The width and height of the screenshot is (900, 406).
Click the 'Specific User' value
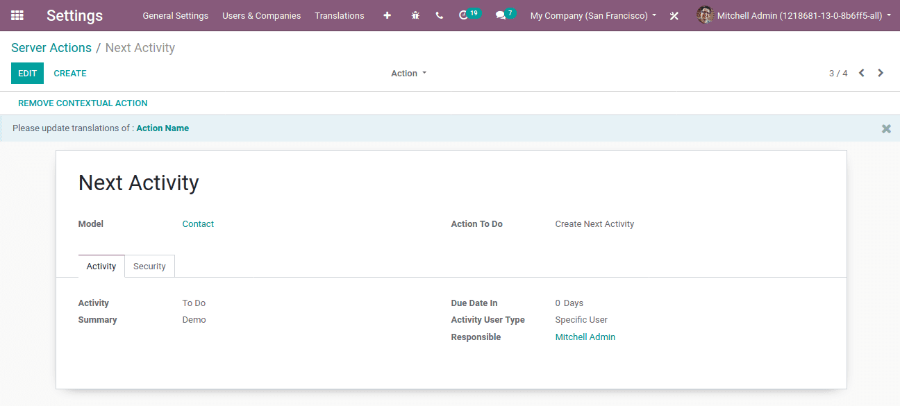coord(581,320)
